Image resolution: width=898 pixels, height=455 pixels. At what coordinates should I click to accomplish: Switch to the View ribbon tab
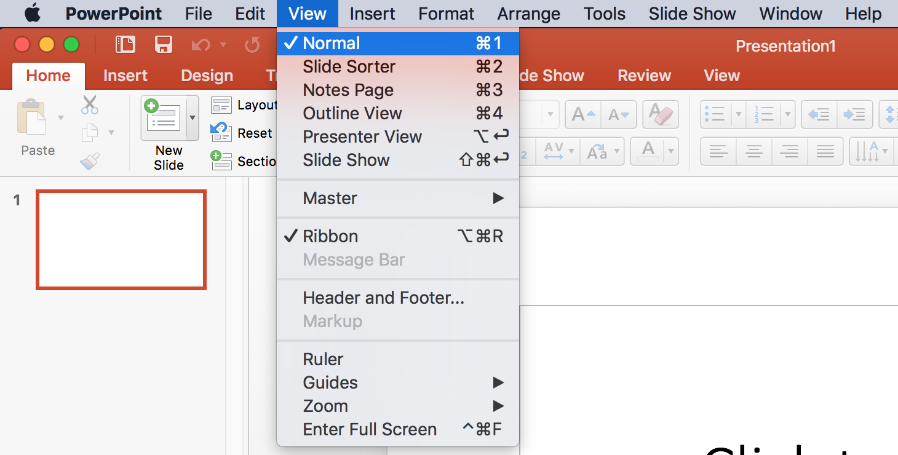pos(721,76)
